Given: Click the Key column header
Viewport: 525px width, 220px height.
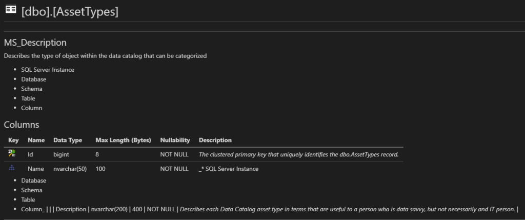Looking at the screenshot, I should click(x=14, y=140).
